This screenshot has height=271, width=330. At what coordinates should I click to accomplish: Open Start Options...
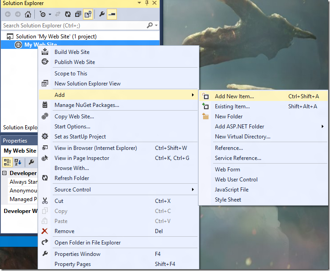[x=119, y=127]
